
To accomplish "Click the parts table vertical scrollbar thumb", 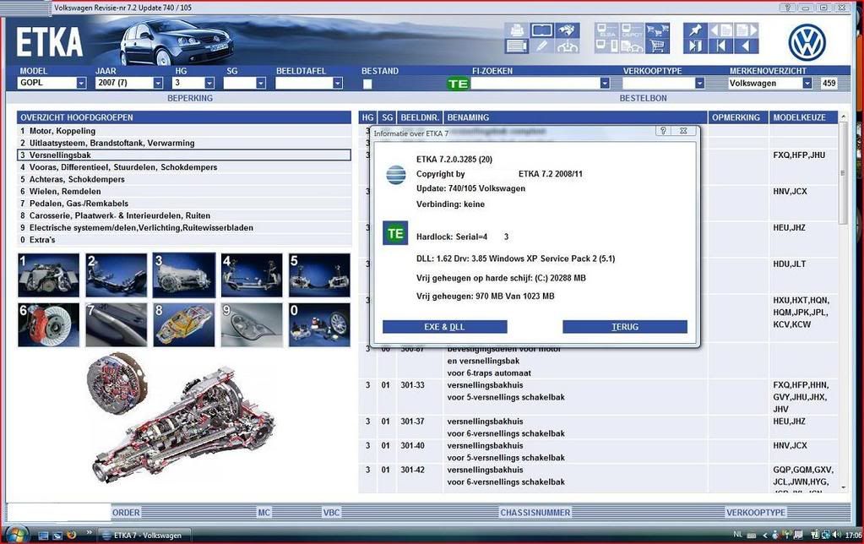I will click(x=843, y=173).
